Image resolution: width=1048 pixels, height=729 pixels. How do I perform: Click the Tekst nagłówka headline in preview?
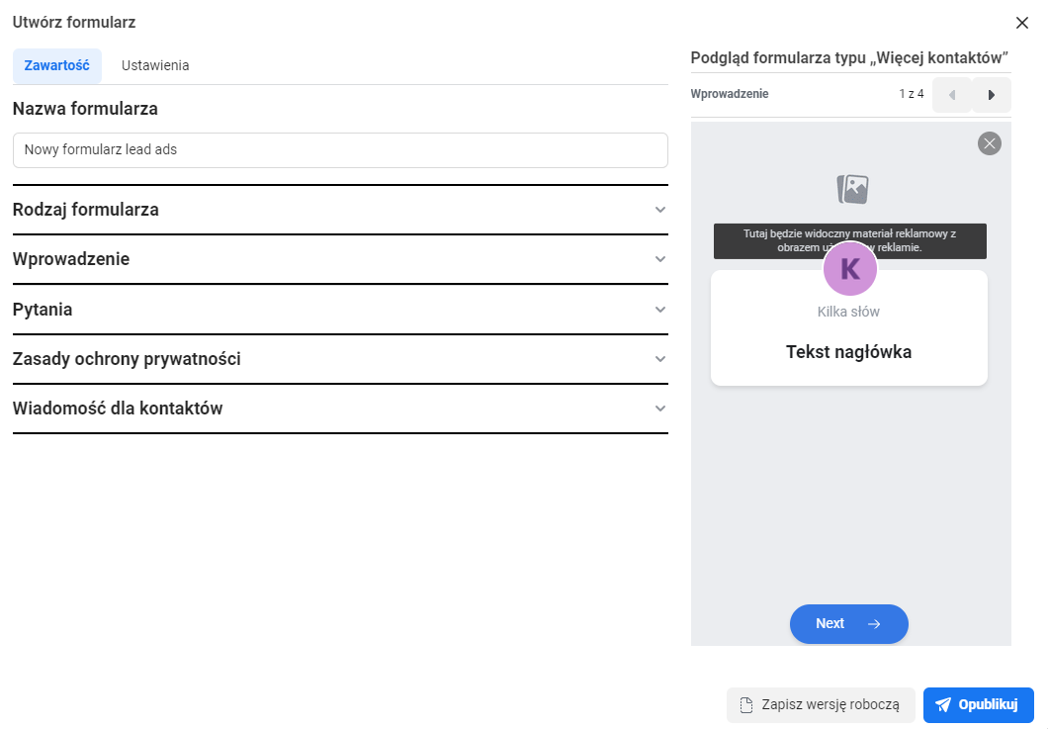pos(848,352)
